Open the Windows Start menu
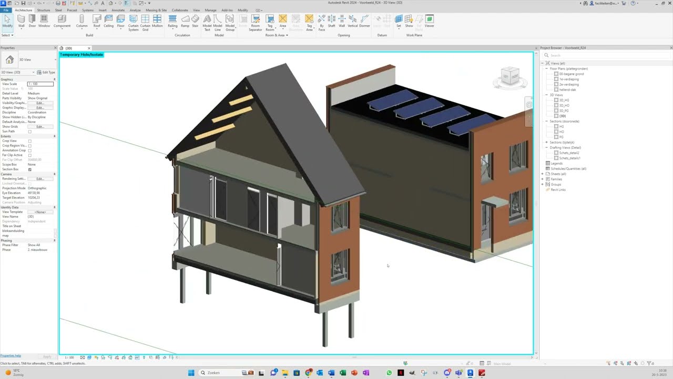Image resolution: width=673 pixels, height=379 pixels. pyautogui.click(x=191, y=373)
